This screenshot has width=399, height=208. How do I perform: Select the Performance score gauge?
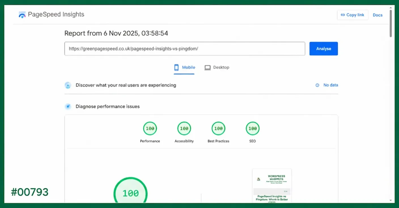coord(150,129)
